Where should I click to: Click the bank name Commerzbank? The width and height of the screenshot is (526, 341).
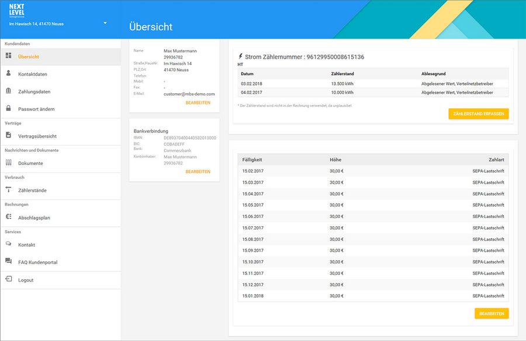click(178, 150)
